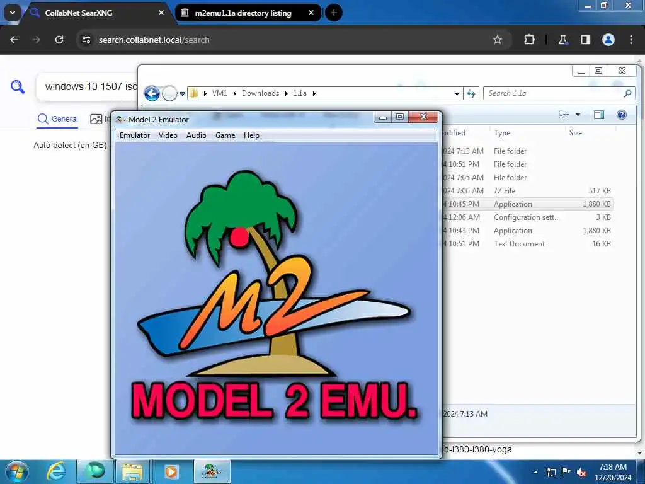645x484 pixels.
Task: Click the SearXNG search query field
Action: click(x=87, y=87)
